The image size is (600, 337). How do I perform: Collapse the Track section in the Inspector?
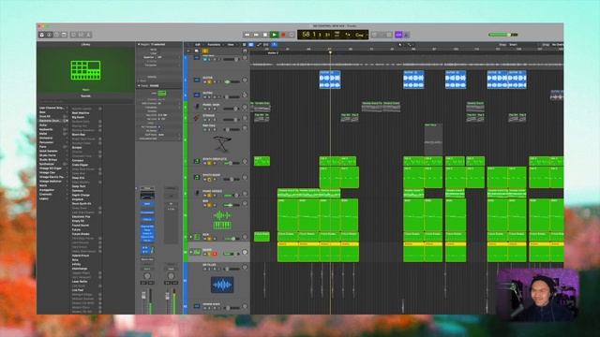point(139,86)
